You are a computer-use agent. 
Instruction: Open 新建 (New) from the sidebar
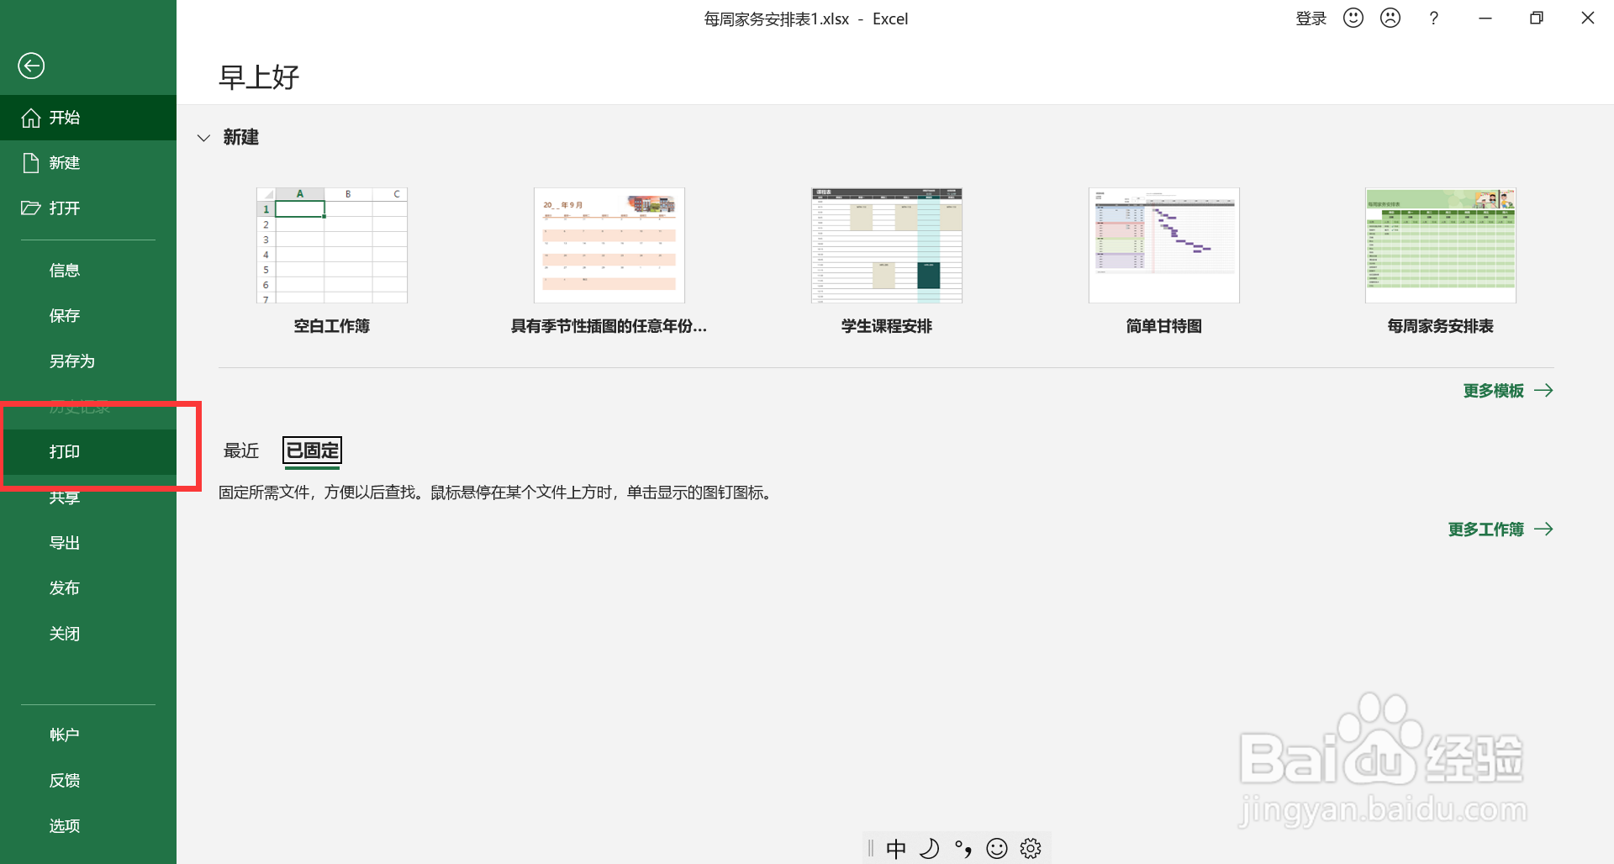(x=66, y=162)
